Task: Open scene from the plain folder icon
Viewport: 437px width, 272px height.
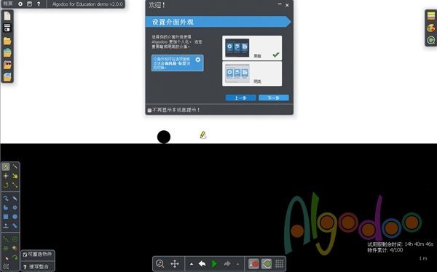Action: pos(7,41)
